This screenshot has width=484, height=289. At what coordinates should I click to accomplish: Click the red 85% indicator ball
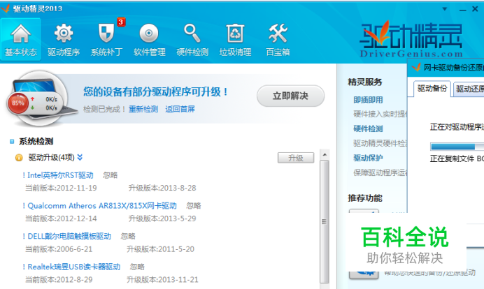[17, 103]
